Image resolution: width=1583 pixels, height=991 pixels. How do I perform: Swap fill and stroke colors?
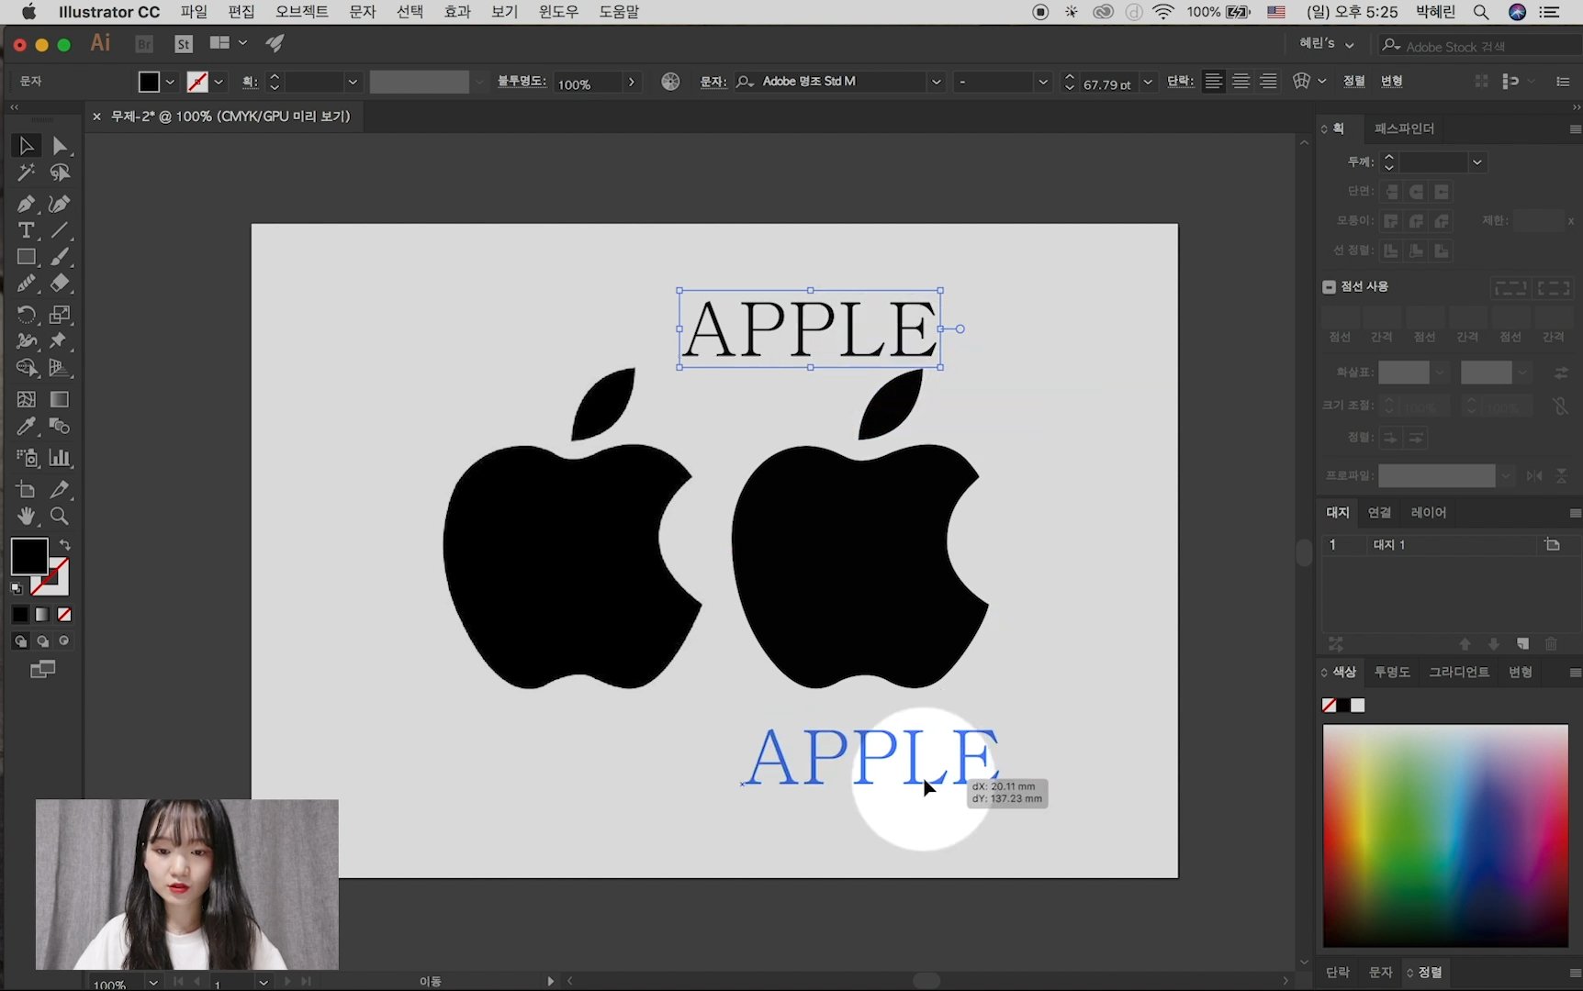tap(65, 545)
